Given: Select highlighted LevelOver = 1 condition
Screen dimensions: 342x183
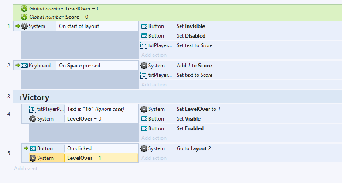Looking at the screenshot, I should point(101,158).
